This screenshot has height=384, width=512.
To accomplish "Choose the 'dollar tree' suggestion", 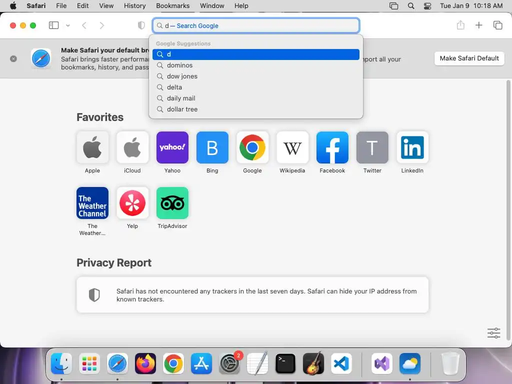I will (x=256, y=109).
